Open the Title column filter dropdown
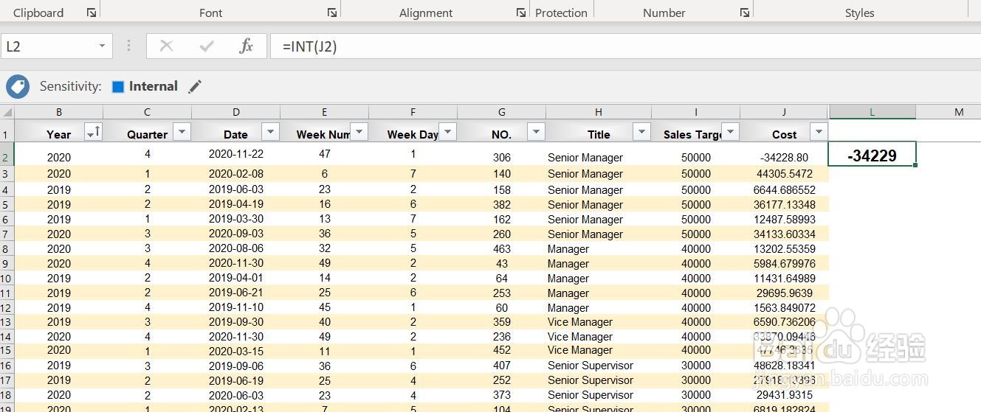 641,132
